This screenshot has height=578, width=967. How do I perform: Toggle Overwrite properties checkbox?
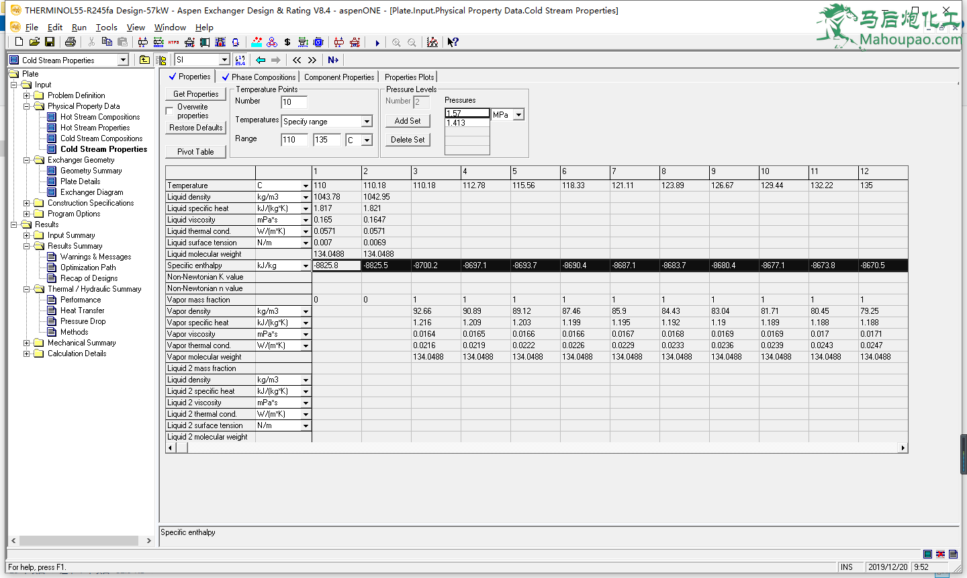[x=170, y=111]
